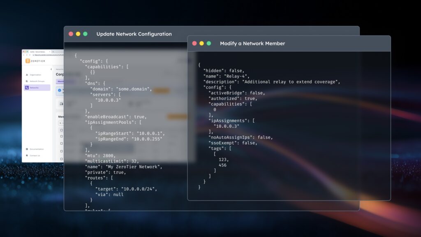Open Network Groups from the sidebar
This screenshot has width=421, height=237.
click(x=26, y=81)
